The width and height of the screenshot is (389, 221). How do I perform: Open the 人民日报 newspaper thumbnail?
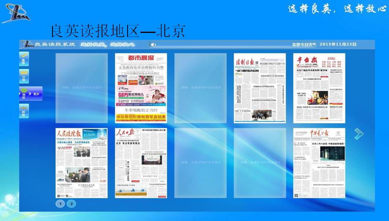click(141, 163)
